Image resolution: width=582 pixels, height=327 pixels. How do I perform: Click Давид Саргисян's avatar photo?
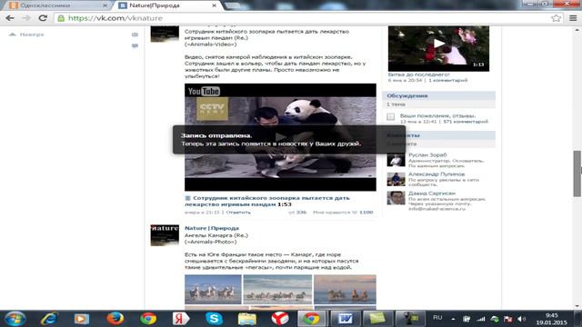click(396, 198)
